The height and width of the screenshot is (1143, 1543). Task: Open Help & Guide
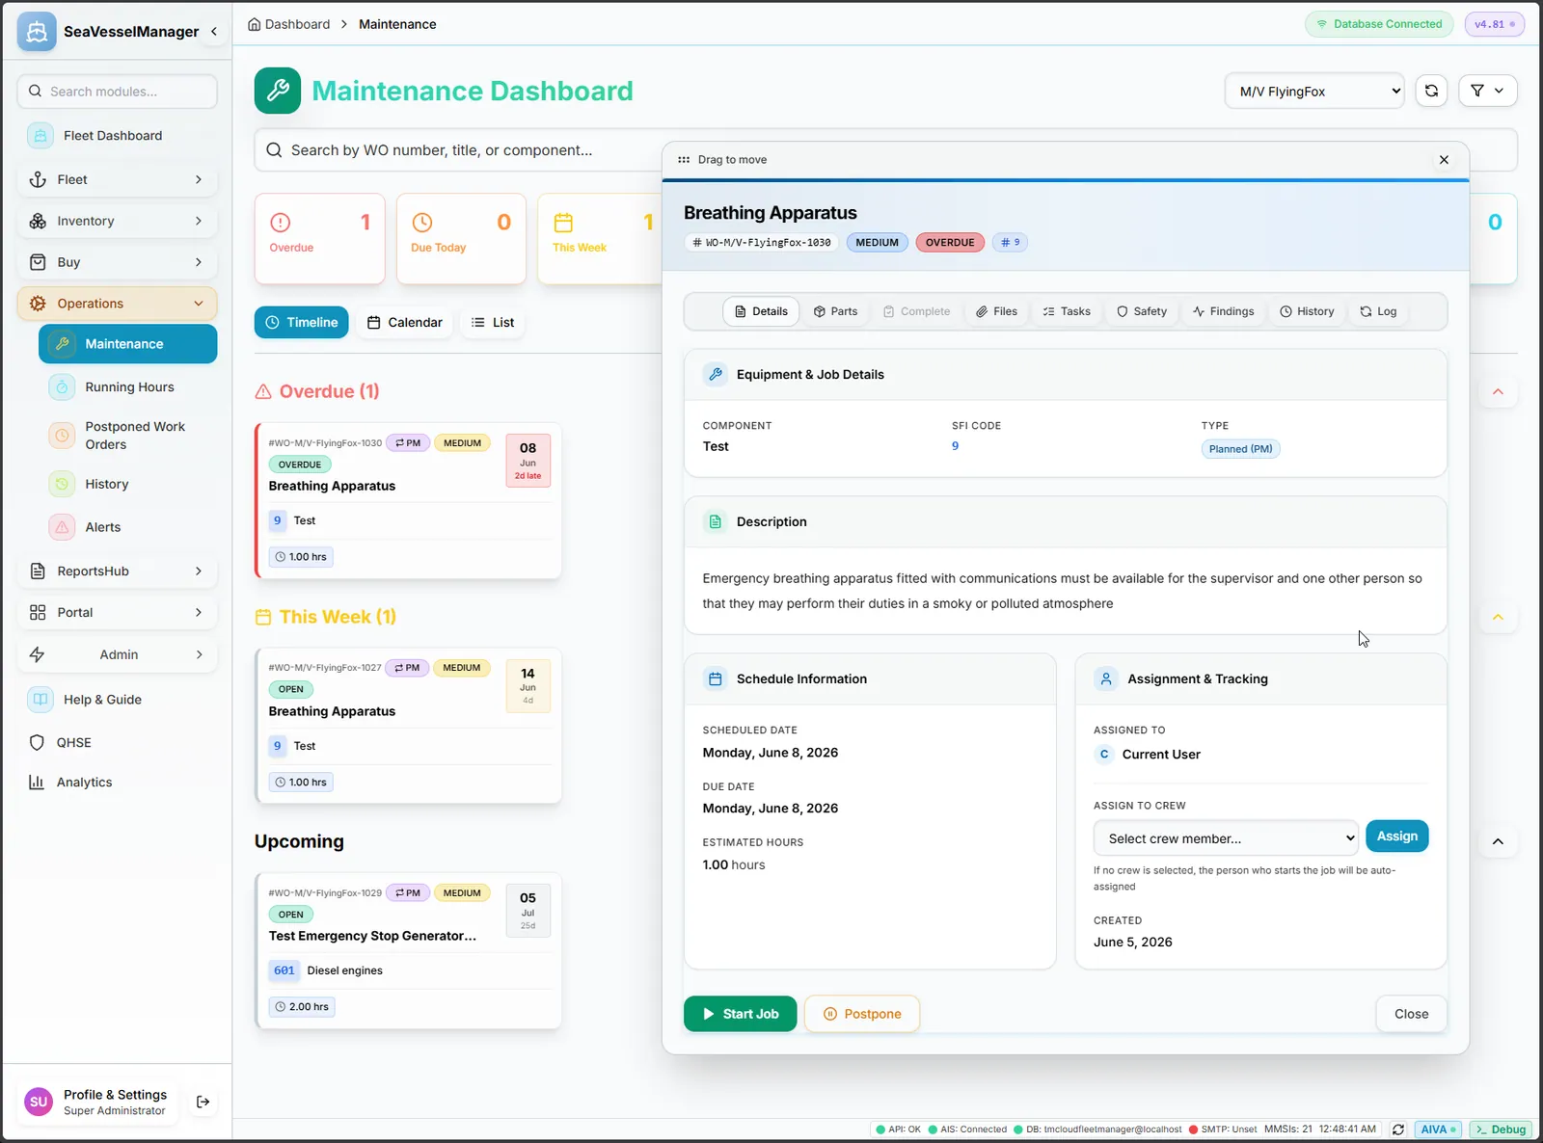[x=117, y=700]
